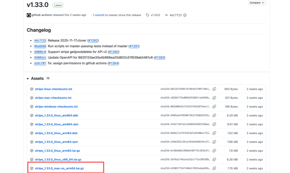290x173 pixels.
Task: Open changelog commit hash 86a6660
Action: [x=40, y=46]
